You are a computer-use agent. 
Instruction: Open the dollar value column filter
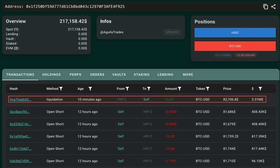click(260, 89)
